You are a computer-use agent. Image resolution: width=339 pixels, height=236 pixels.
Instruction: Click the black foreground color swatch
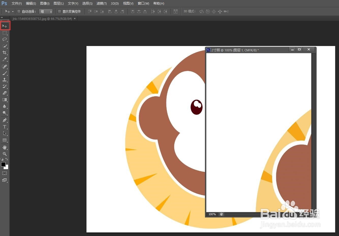coord(3,164)
